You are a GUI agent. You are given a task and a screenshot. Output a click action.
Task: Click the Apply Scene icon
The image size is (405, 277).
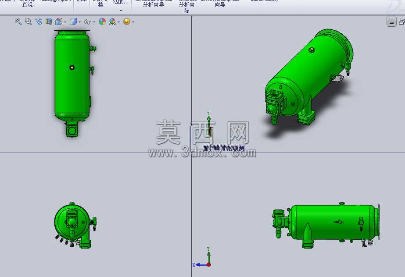(x=112, y=21)
